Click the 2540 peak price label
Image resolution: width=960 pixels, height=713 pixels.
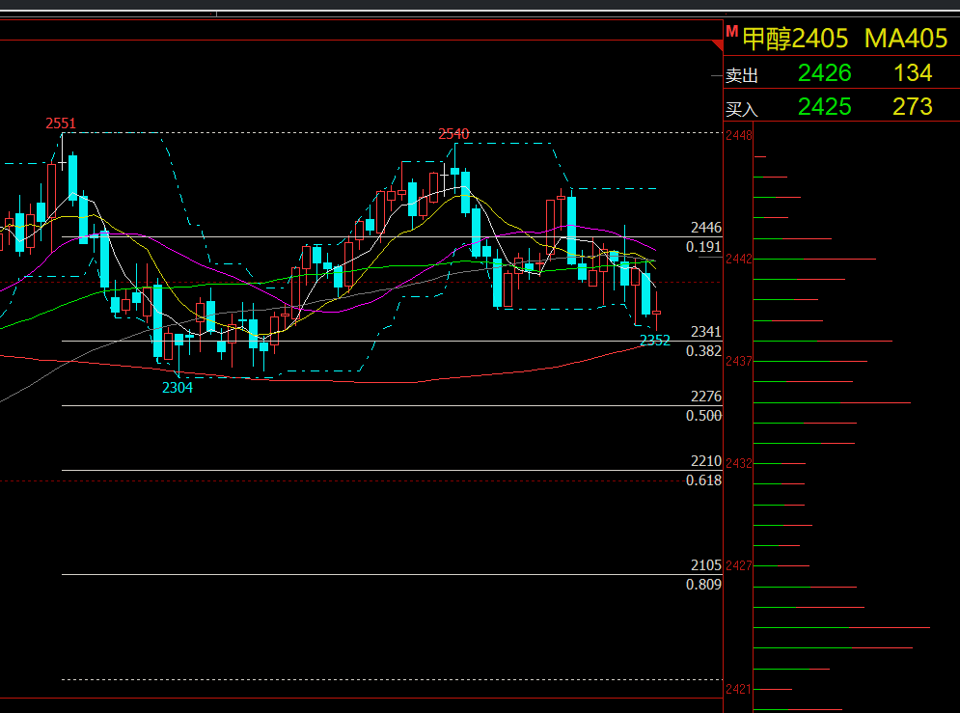453,134
